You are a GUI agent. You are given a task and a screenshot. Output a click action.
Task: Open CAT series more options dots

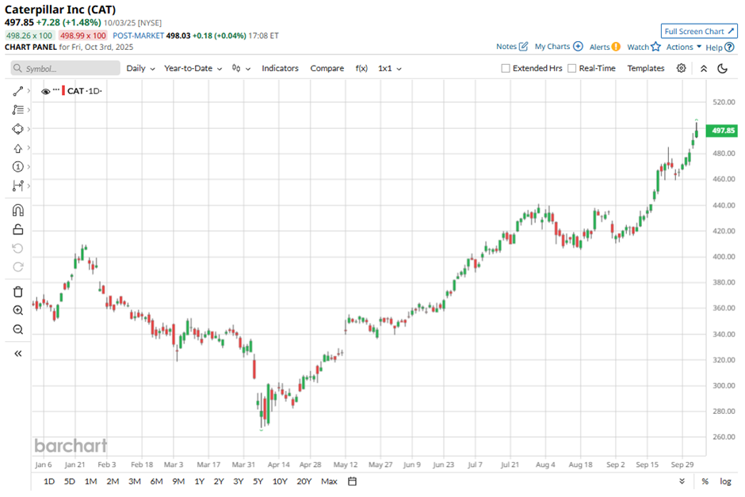(x=56, y=89)
